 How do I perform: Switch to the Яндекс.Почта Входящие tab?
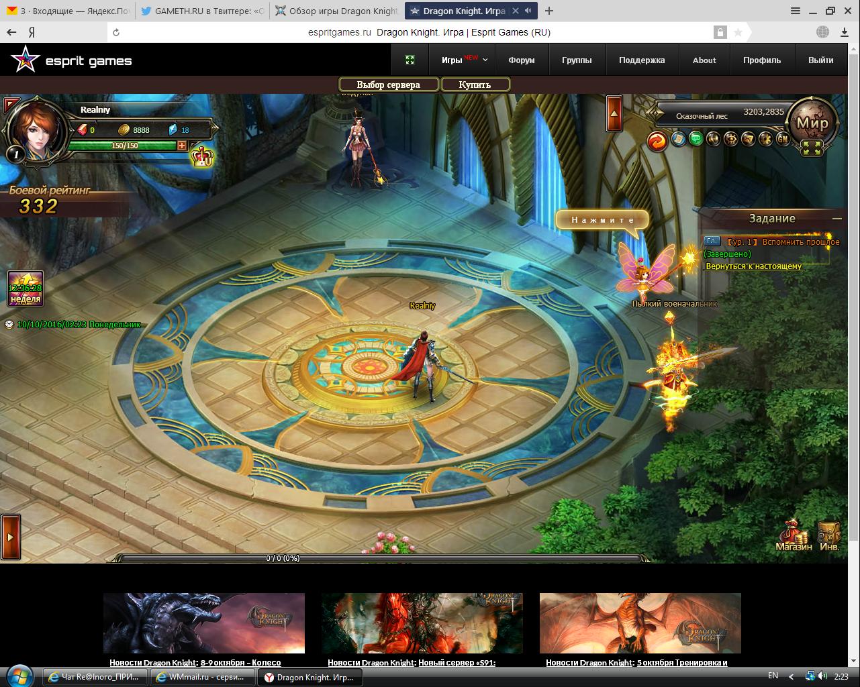pos(67,11)
